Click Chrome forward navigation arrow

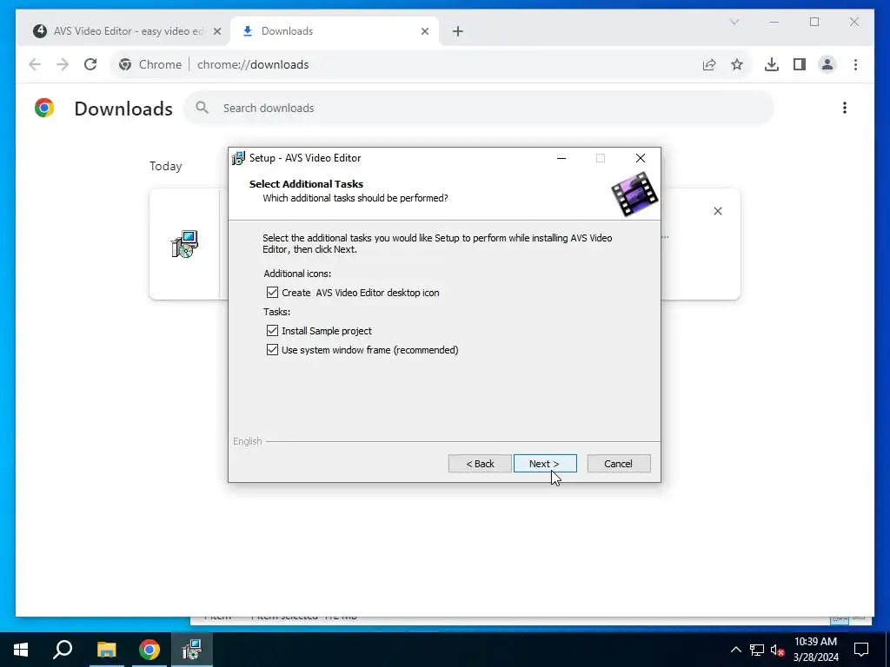(x=63, y=64)
